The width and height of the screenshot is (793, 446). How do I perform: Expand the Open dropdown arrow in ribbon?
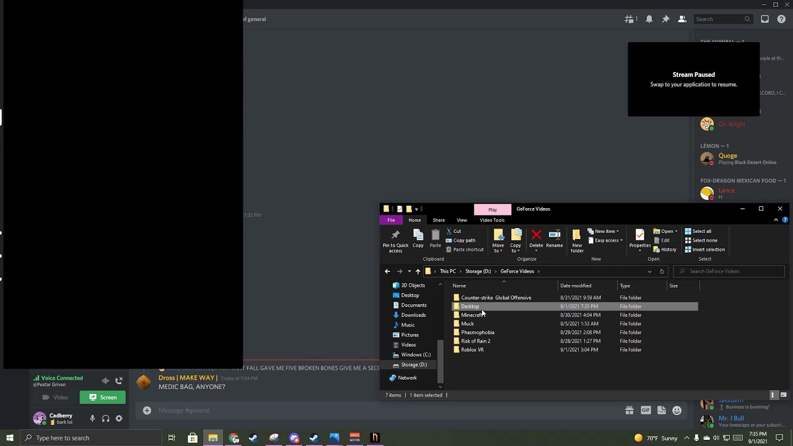point(676,232)
